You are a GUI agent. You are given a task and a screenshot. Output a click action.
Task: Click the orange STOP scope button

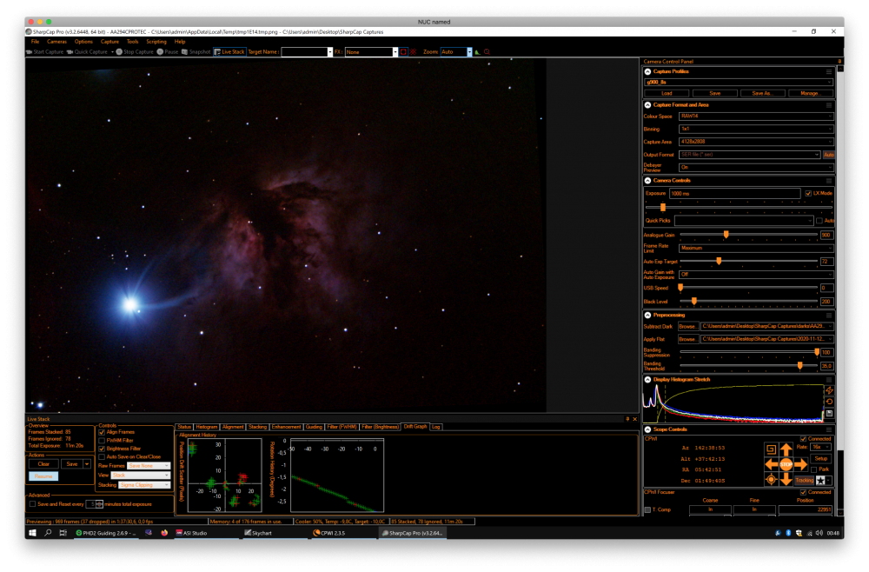[786, 464]
